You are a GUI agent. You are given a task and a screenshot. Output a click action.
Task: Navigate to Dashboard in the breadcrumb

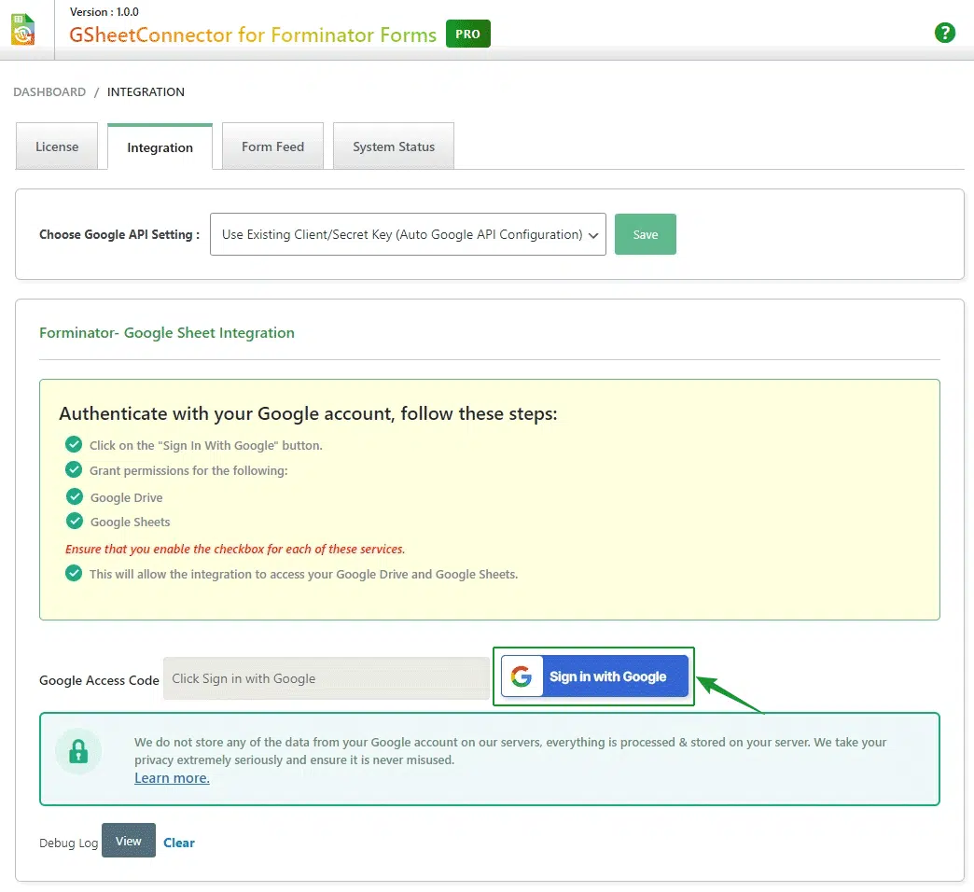click(49, 91)
